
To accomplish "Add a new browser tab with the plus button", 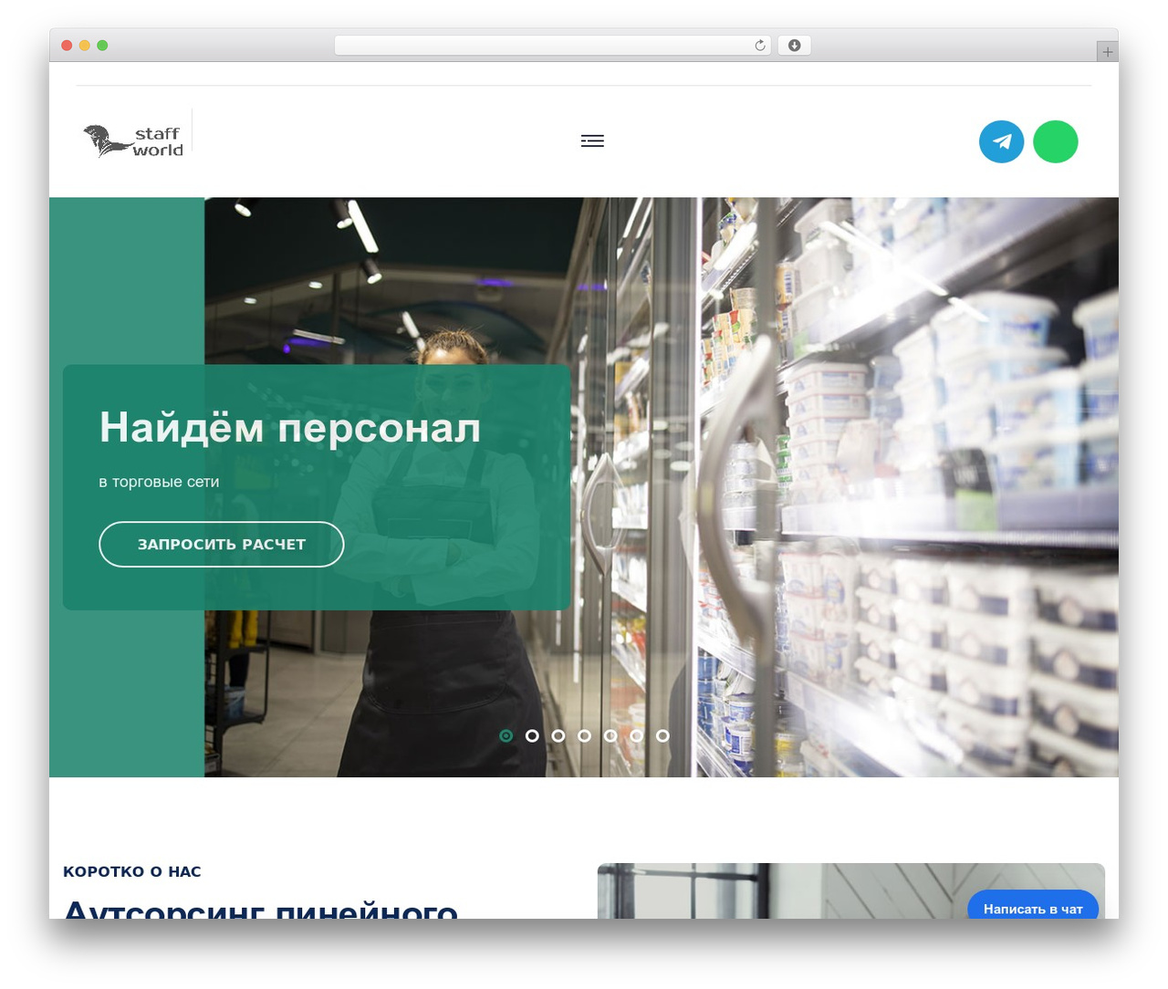I will [x=1107, y=52].
